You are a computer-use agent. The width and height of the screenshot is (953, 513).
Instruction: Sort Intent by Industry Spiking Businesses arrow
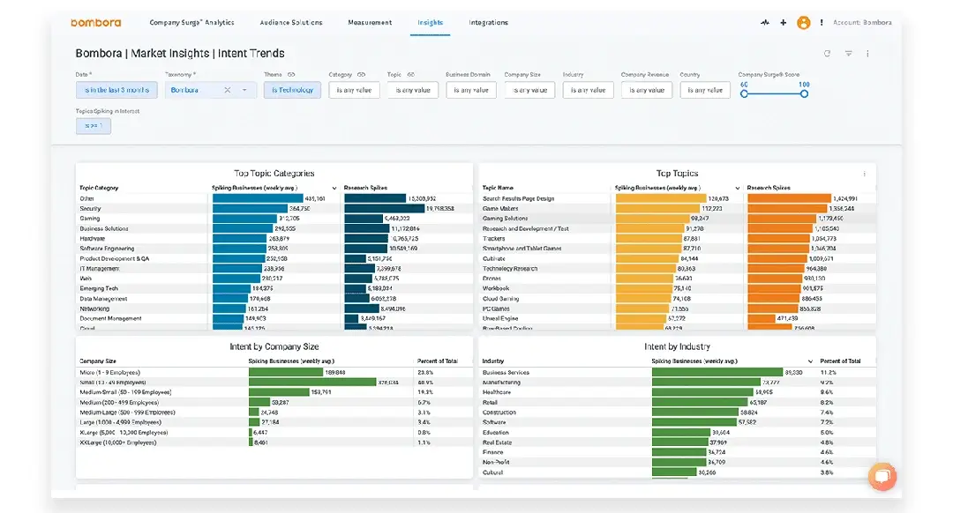pyautogui.click(x=810, y=361)
